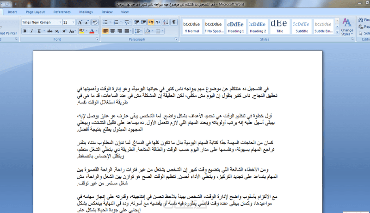Image resolution: width=370 pixels, height=213 pixels.
Task: Click the Format Painter button
Action: tap(8, 33)
